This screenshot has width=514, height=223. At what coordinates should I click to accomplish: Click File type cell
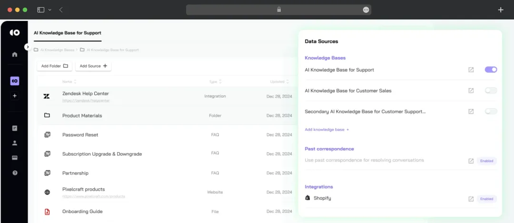click(215, 212)
